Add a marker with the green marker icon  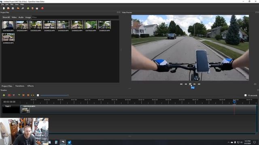tap(19, 95)
